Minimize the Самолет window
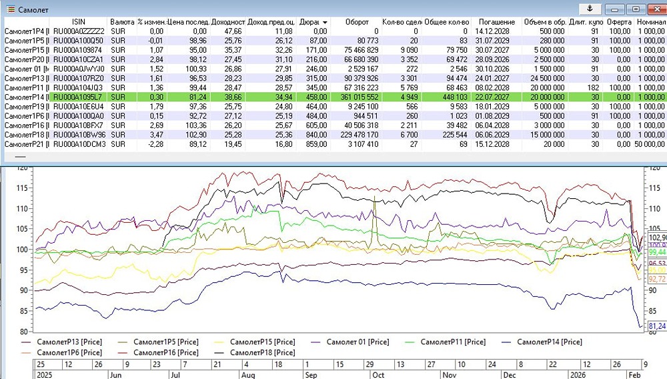This screenshot has width=667, height=379. click(x=614, y=9)
